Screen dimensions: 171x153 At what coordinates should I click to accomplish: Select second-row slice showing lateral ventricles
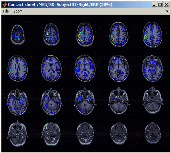coord(51,68)
